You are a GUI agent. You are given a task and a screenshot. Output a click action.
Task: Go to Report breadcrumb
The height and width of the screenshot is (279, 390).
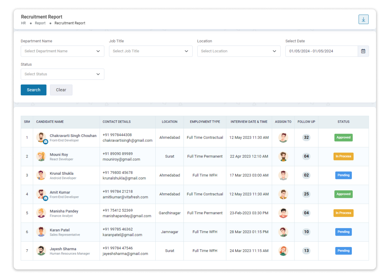point(40,23)
